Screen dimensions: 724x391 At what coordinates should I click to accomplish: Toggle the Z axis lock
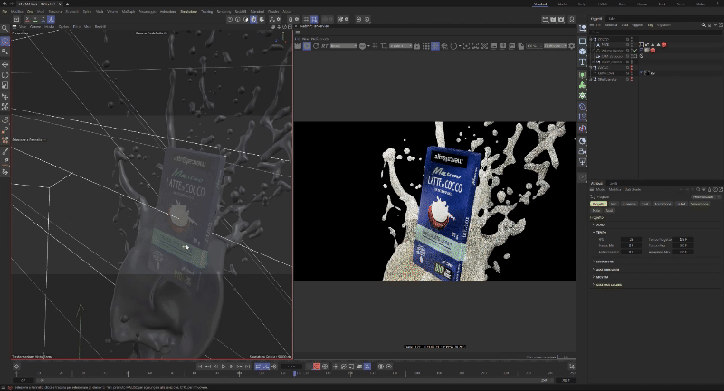click(43, 19)
